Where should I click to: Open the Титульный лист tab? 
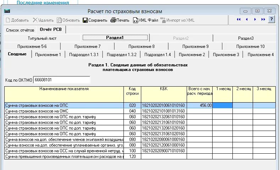pyautogui.click(x=42, y=38)
